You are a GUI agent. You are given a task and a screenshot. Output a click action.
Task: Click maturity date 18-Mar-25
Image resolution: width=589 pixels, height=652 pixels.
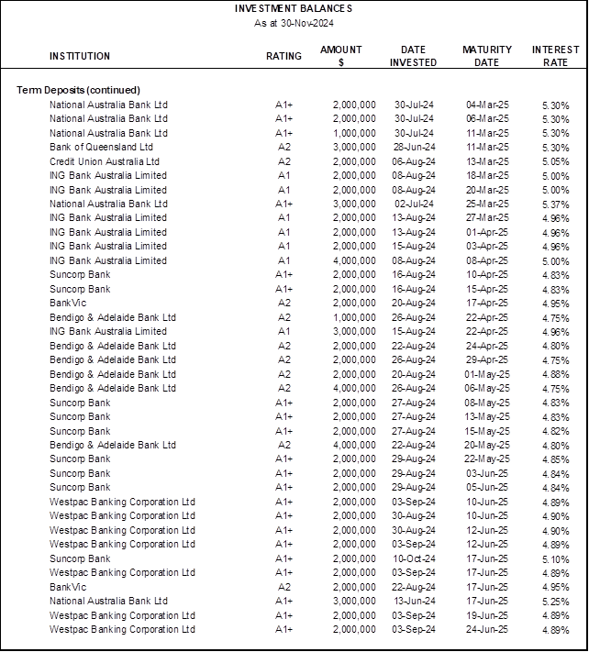pyautogui.click(x=487, y=176)
